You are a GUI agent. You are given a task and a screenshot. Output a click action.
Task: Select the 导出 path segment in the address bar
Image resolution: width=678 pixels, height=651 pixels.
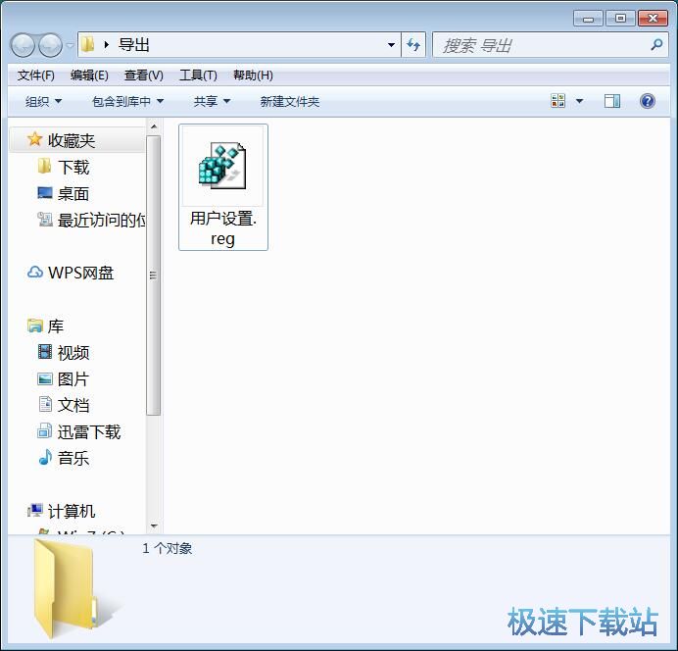(134, 44)
